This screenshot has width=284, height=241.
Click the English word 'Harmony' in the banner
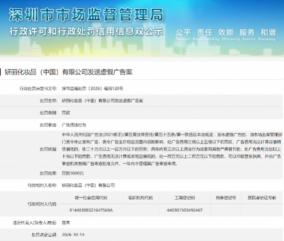click(x=267, y=39)
